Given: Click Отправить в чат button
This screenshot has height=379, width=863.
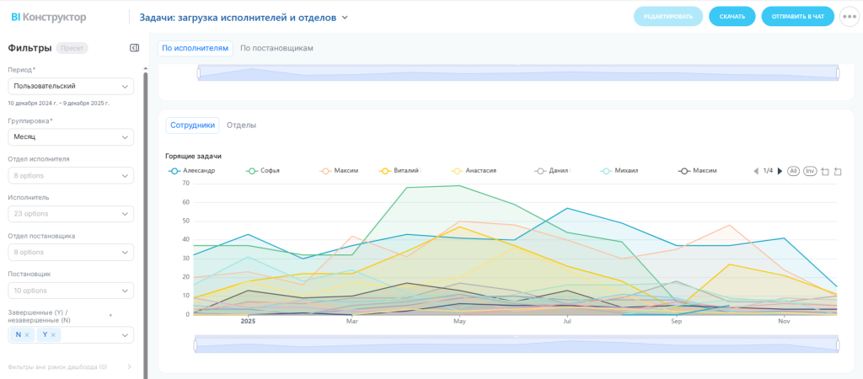Looking at the screenshot, I should (x=797, y=16).
